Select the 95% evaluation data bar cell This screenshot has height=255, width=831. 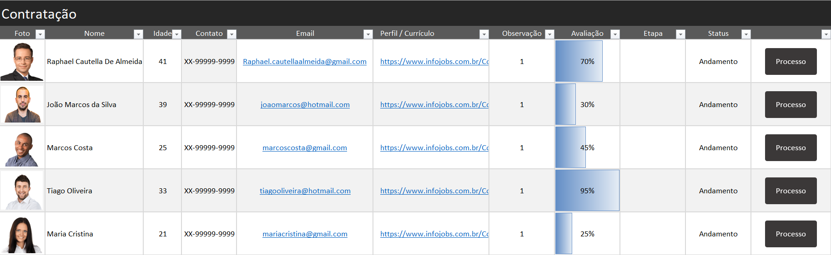pyautogui.click(x=587, y=191)
